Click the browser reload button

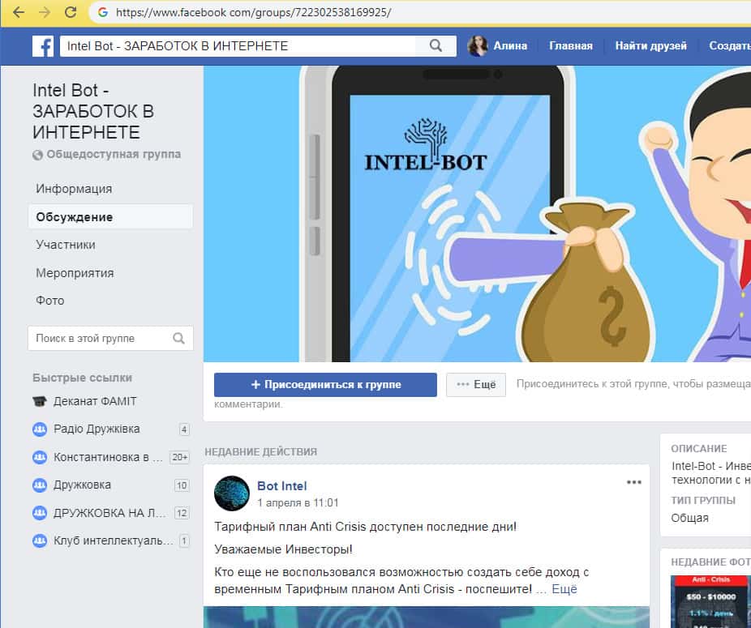(71, 12)
